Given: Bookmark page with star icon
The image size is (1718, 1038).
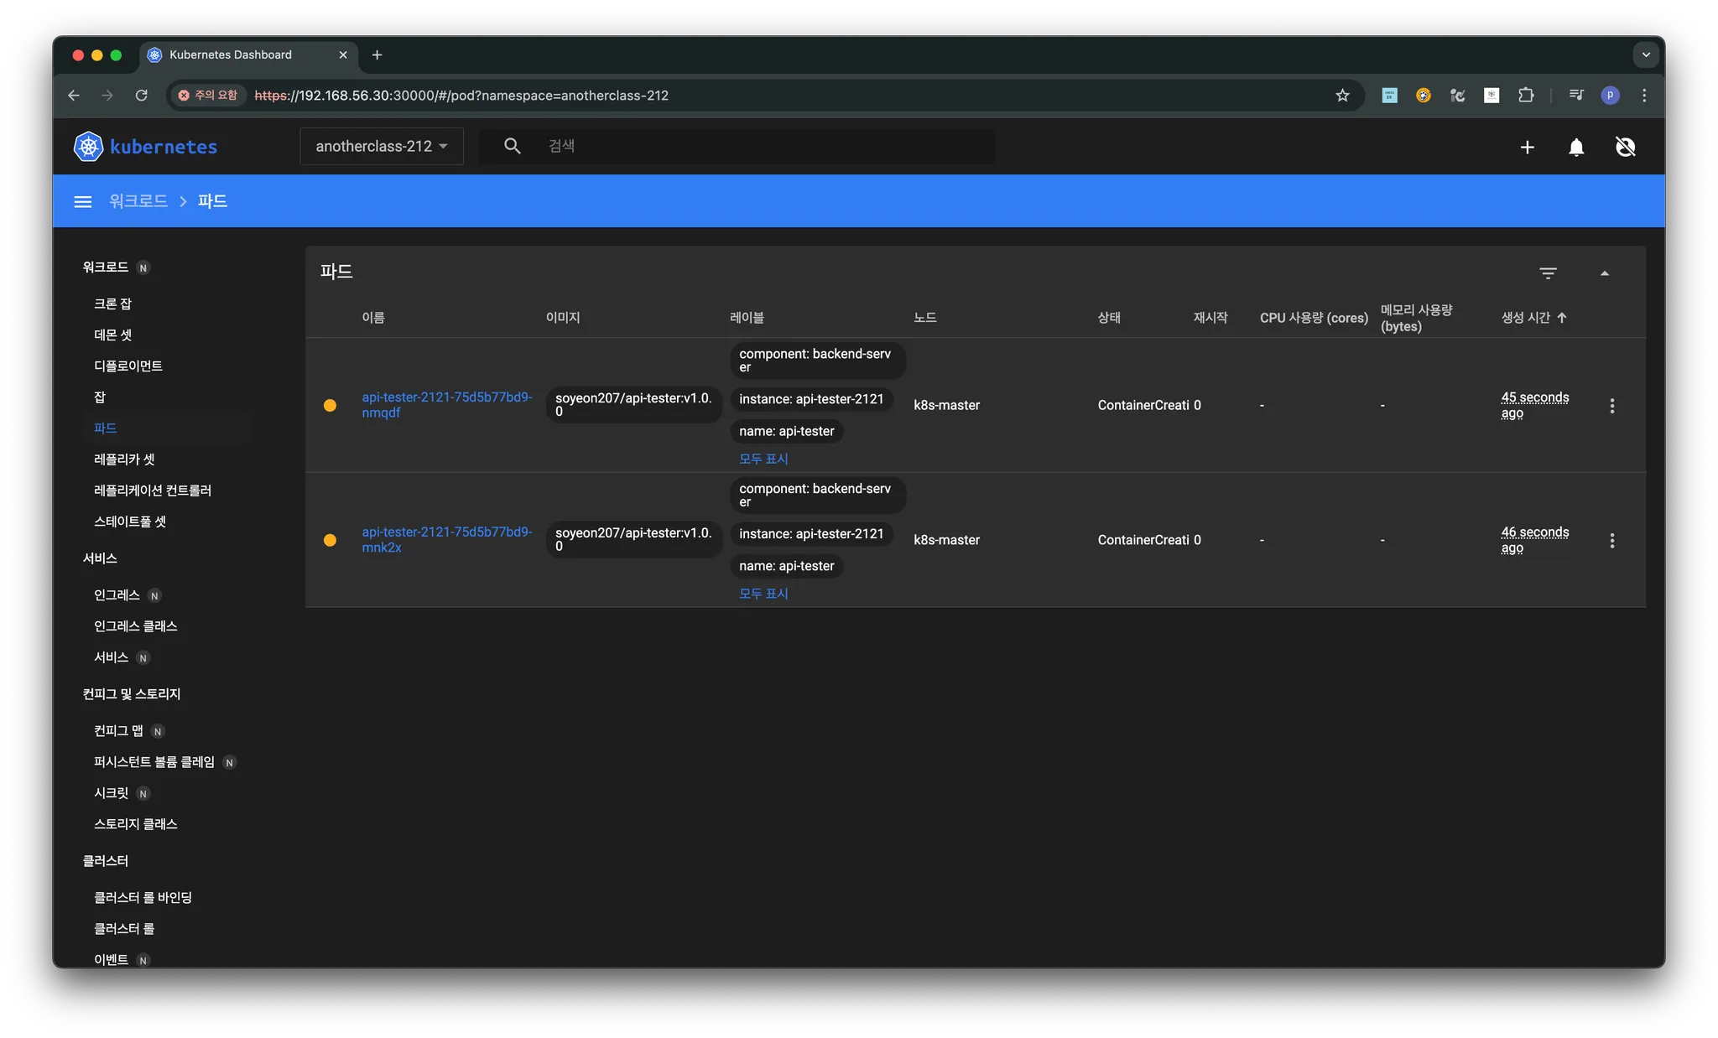Looking at the screenshot, I should (1342, 96).
